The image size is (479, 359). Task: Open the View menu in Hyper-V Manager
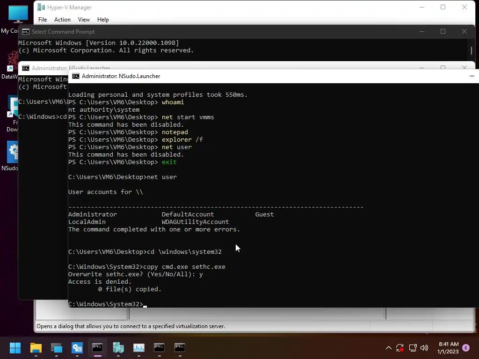pos(84,20)
